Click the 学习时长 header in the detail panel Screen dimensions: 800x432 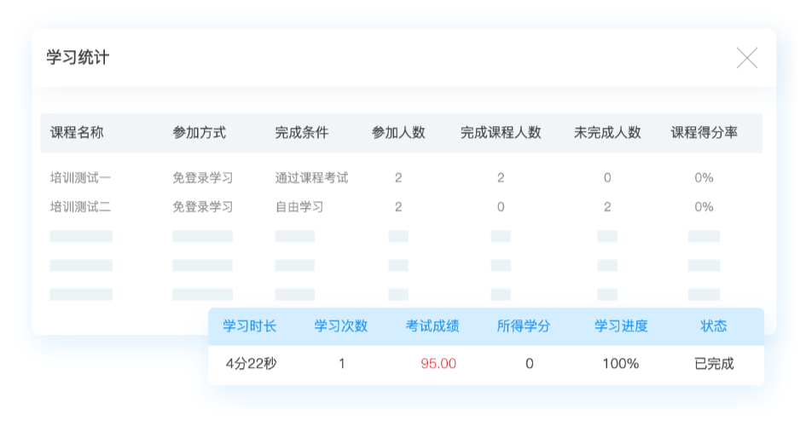pos(250,326)
